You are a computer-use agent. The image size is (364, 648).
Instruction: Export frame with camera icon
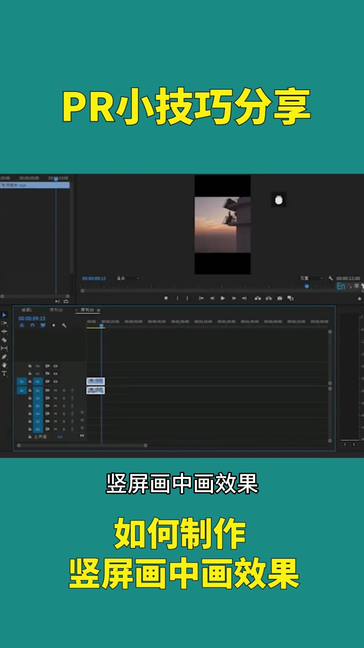(x=279, y=298)
